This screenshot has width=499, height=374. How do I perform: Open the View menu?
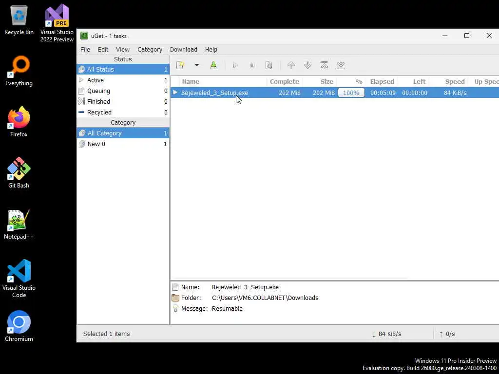click(x=122, y=50)
